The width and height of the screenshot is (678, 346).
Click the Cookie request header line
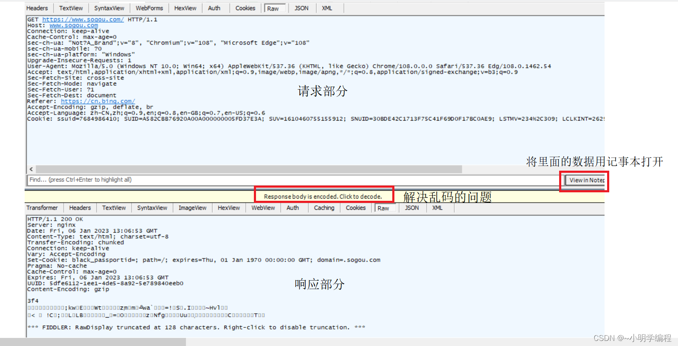tap(315, 119)
